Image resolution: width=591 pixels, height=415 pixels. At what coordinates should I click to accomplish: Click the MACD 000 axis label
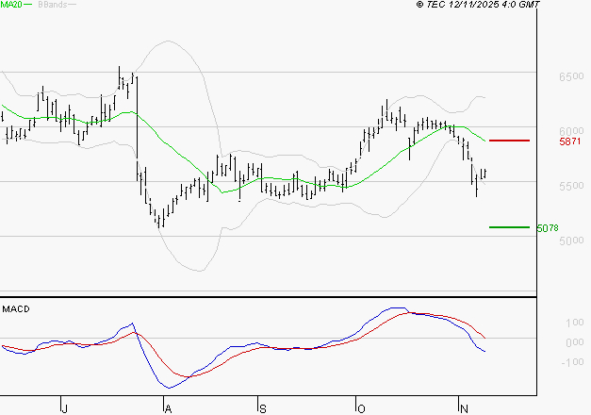575,342
